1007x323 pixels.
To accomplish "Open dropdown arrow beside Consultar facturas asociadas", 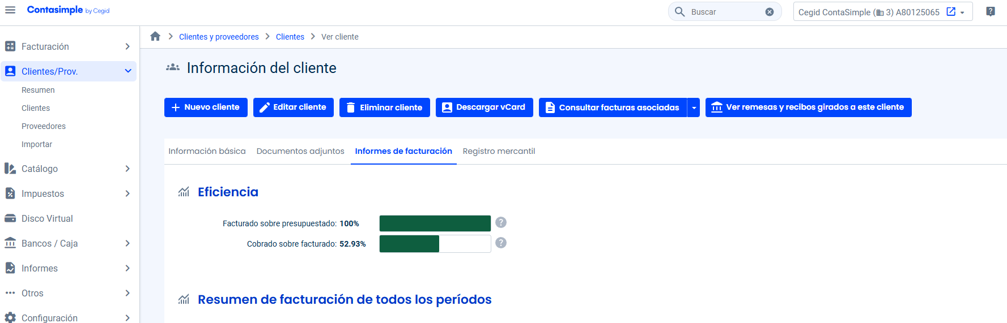I will (694, 107).
